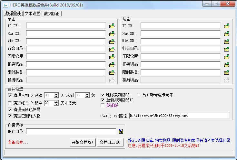Increase the 距今 days spinner value
Image resolution: width=237 pixels, height=160 pixels.
(56, 102)
